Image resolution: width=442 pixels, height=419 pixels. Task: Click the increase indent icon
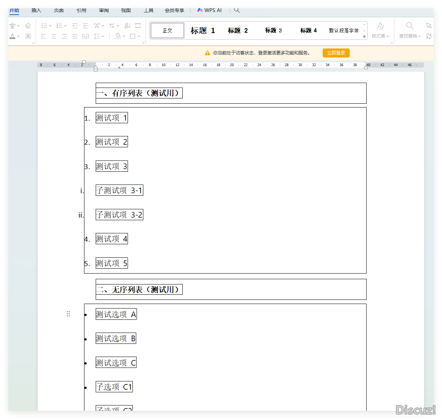pos(85,26)
